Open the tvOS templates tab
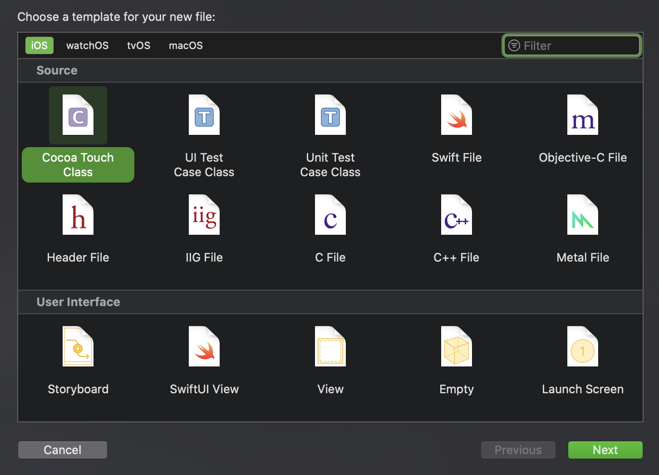The height and width of the screenshot is (475, 659). [x=138, y=45]
